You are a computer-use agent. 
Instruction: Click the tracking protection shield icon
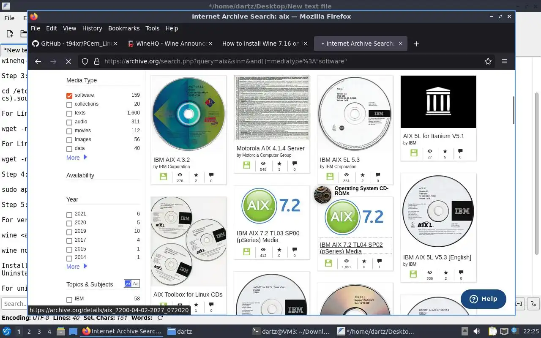pyautogui.click(x=85, y=61)
